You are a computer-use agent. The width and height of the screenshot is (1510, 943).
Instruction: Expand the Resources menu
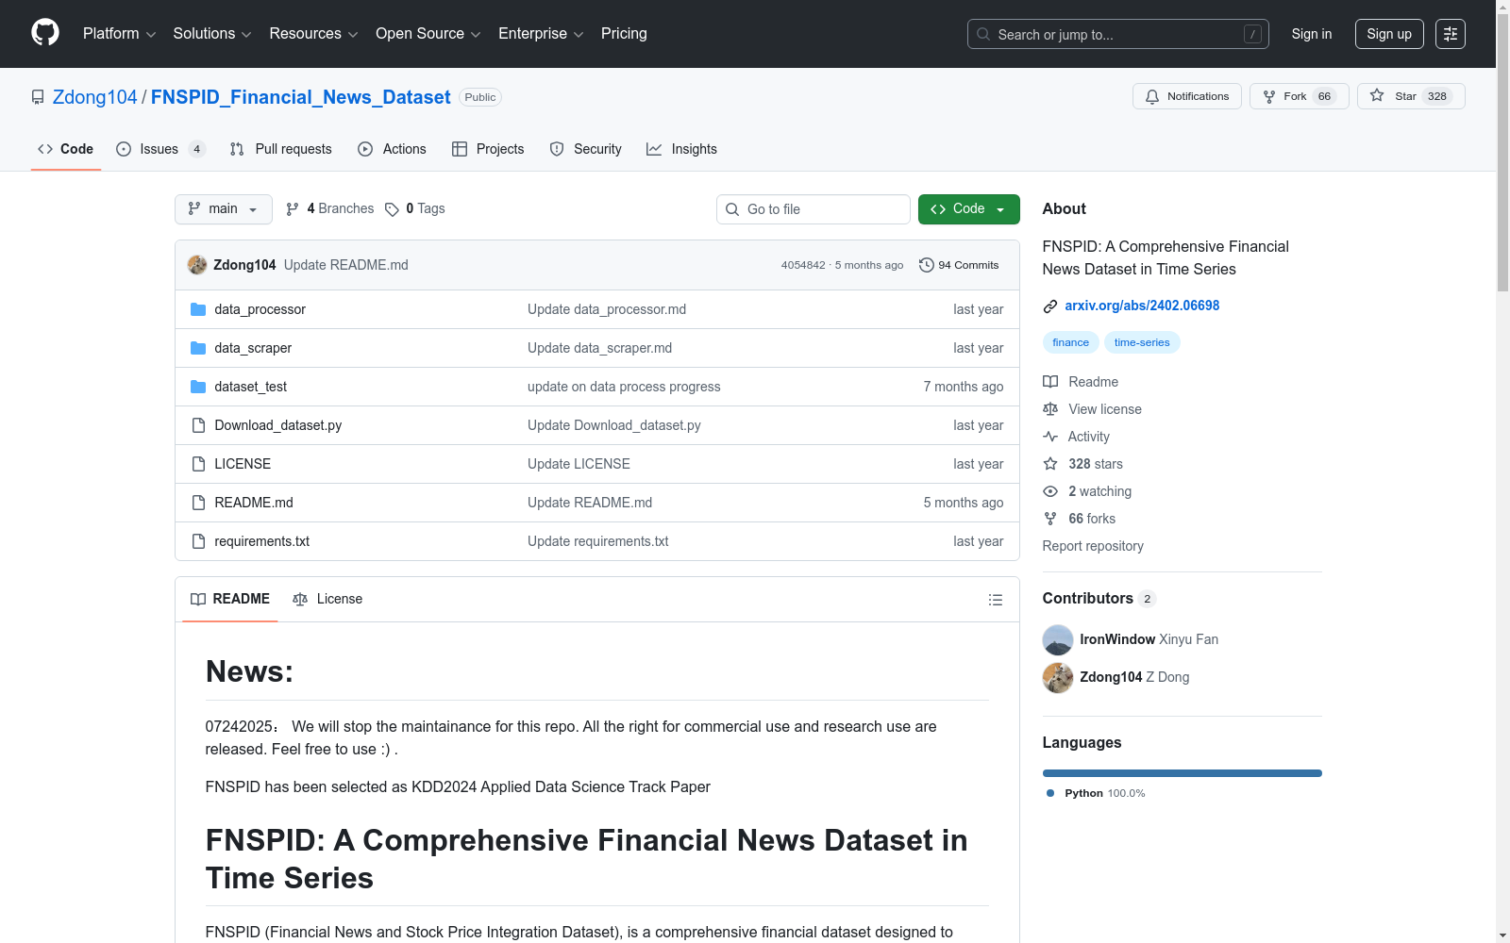point(313,34)
